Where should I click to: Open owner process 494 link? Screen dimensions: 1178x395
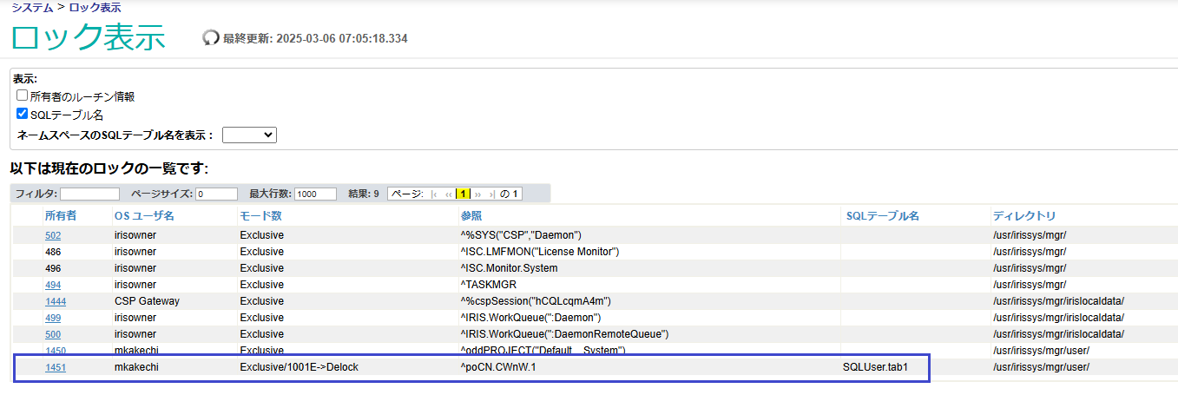(x=53, y=285)
